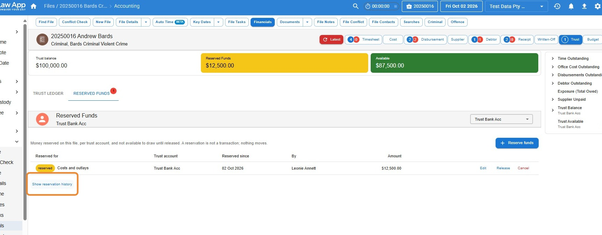This screenshot has width=602, height=235.
Task: Open the Receipt tab
Action: (517, 40)
